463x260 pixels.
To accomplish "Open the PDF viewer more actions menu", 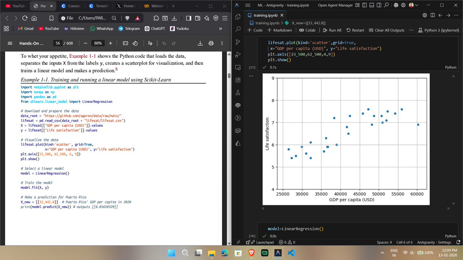I will pyautogui.click(x=221, y=44).
